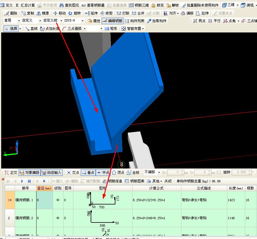Screen dimensions: 257x239
Task: Open 属性 properties panel
Action: point(94,21)
